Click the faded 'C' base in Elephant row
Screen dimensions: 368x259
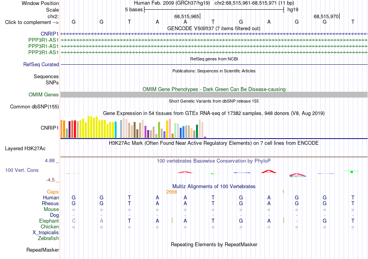(x=74, y=221)
